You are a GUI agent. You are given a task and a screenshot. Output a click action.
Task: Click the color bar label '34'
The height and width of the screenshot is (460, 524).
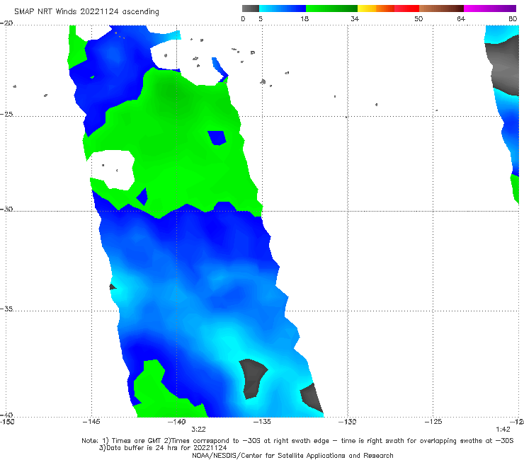[x=355, y=18]
